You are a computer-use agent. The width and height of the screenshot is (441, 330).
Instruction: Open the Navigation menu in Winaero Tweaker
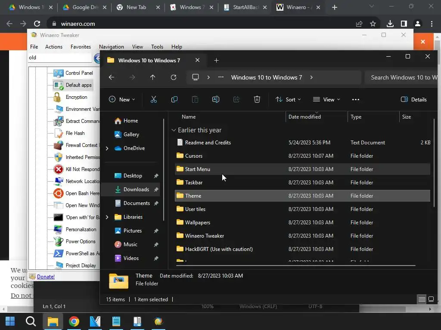tap(112, 47)
